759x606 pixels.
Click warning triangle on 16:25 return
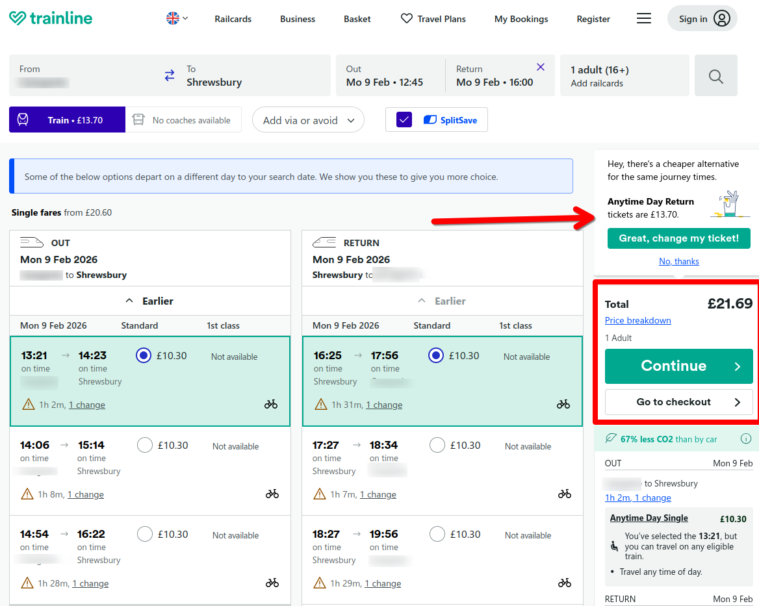pos(321,404)
